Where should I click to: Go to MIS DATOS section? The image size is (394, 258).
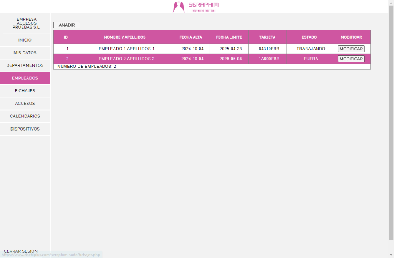tap(25, 52)
